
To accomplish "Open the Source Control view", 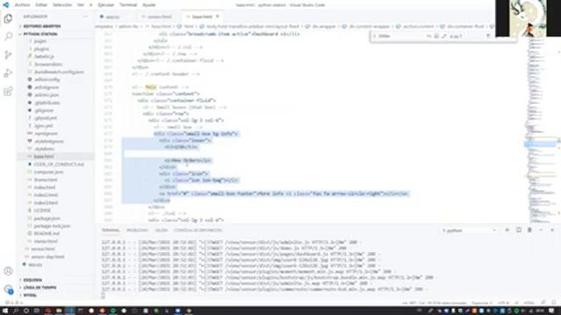I will pos(8,54).
